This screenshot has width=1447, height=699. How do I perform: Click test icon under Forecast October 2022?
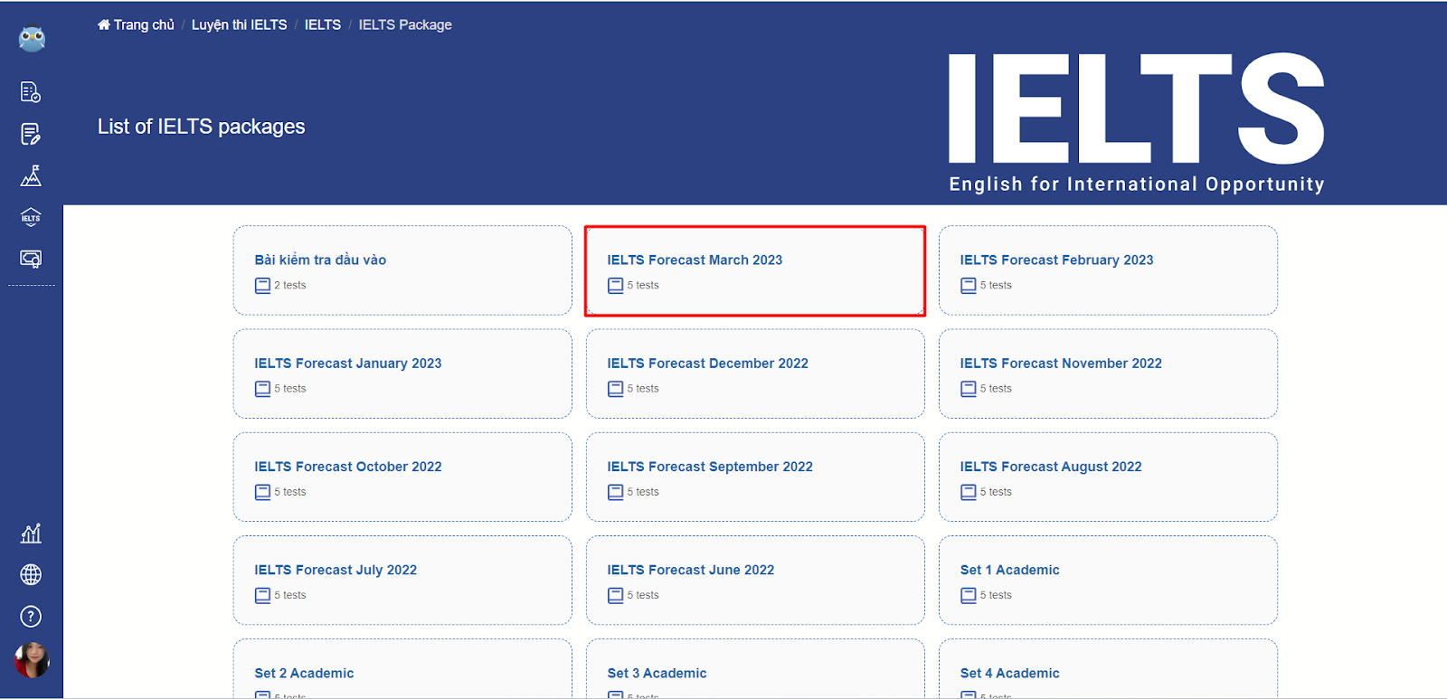[262, 492]
